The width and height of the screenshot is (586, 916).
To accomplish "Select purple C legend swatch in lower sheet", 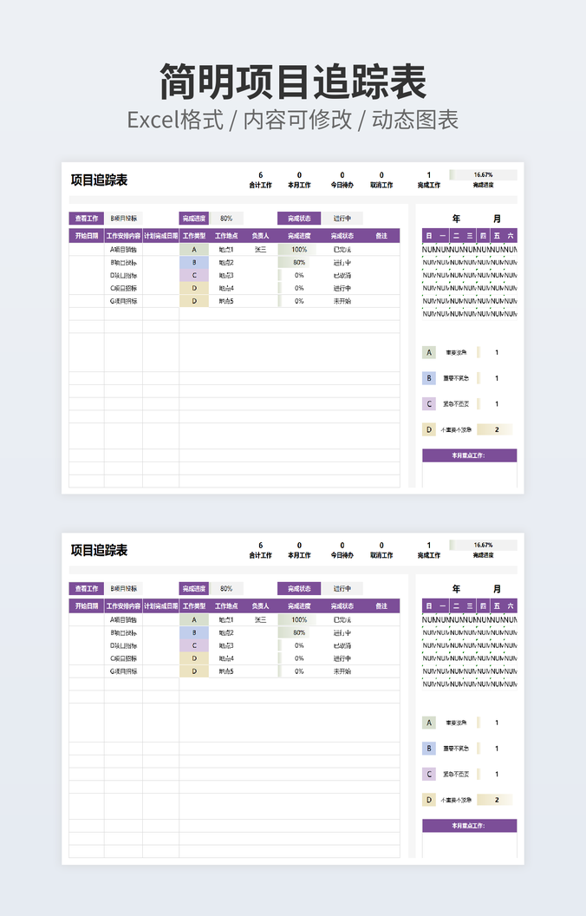I will click(428, 774).
